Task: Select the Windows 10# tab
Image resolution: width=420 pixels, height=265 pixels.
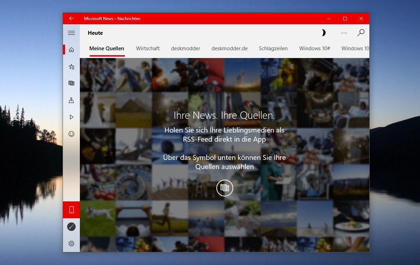Action: tap(314, 49)
